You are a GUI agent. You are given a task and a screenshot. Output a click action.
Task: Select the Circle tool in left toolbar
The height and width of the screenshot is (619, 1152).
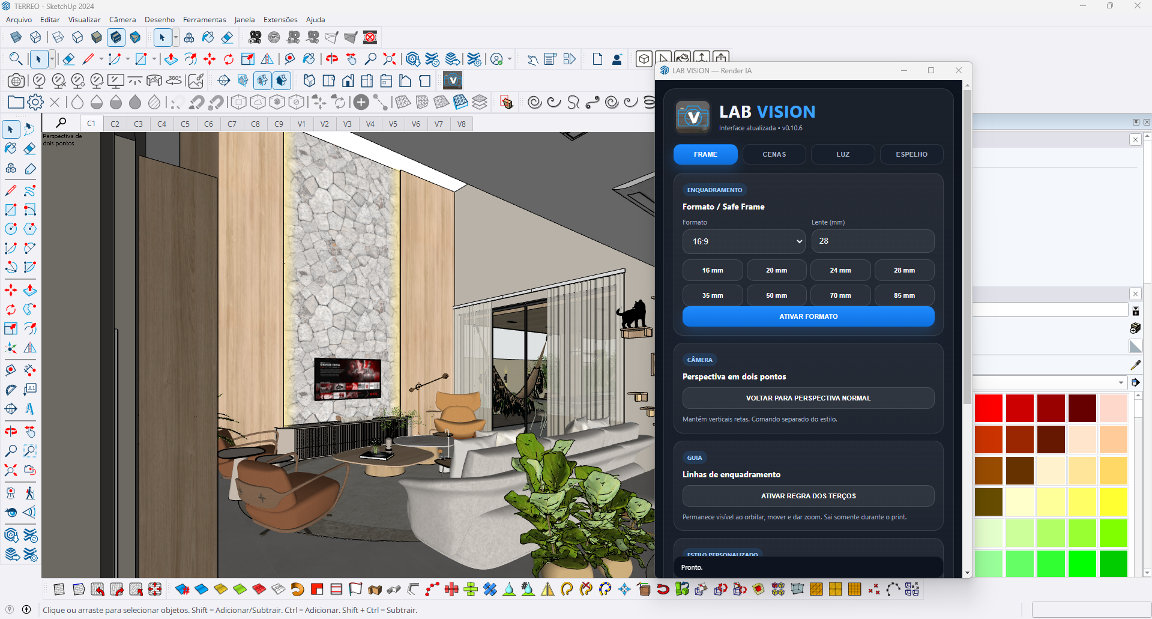click(x=11, y=229)
